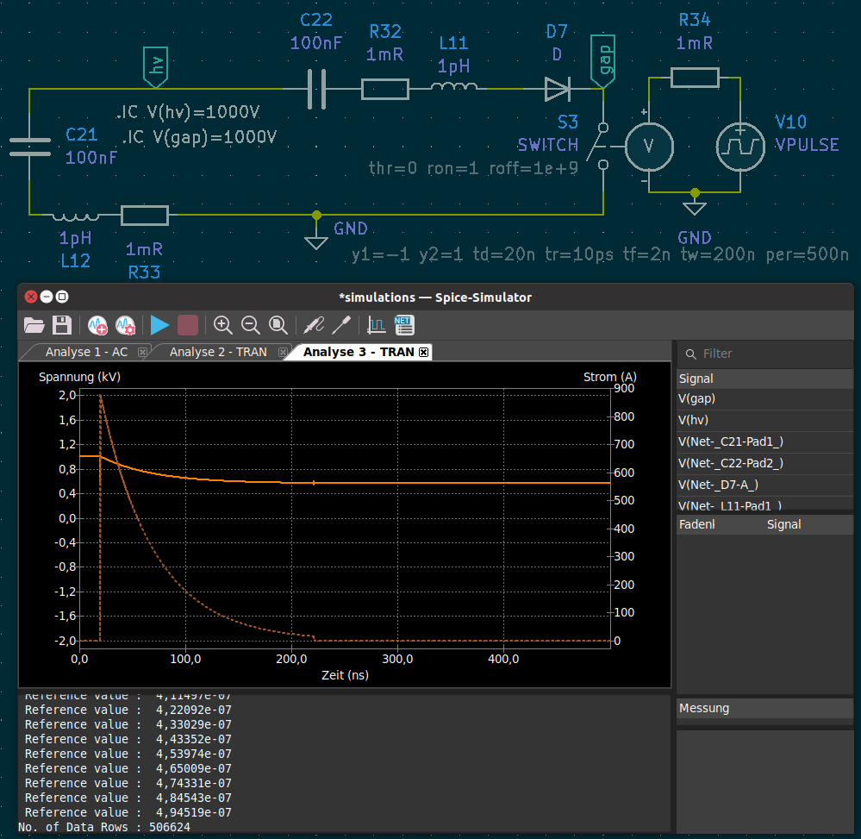Zoom in on the plot
This screenshot has height=839, width=861.
[223, 325]
